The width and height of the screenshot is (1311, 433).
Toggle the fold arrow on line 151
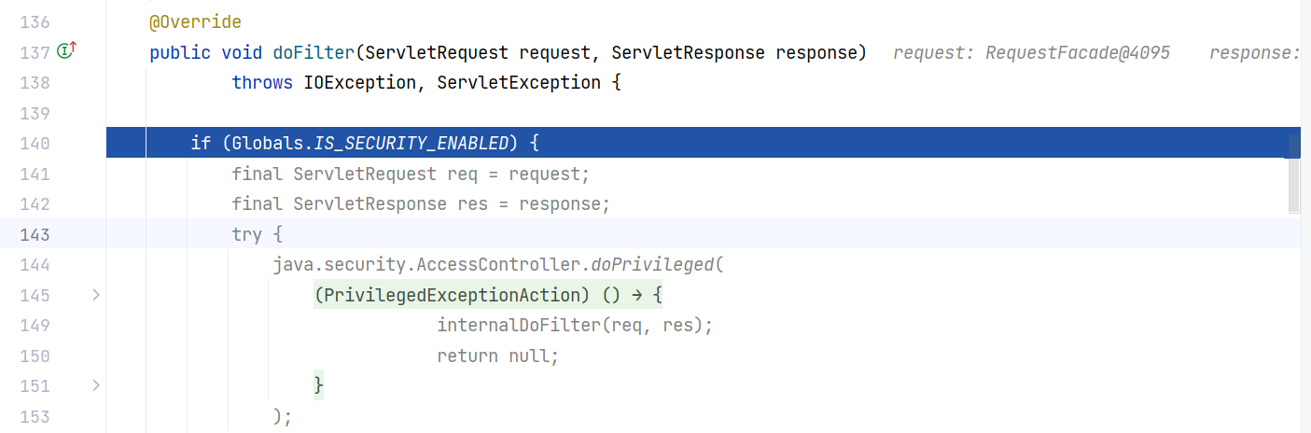(95, 384)
